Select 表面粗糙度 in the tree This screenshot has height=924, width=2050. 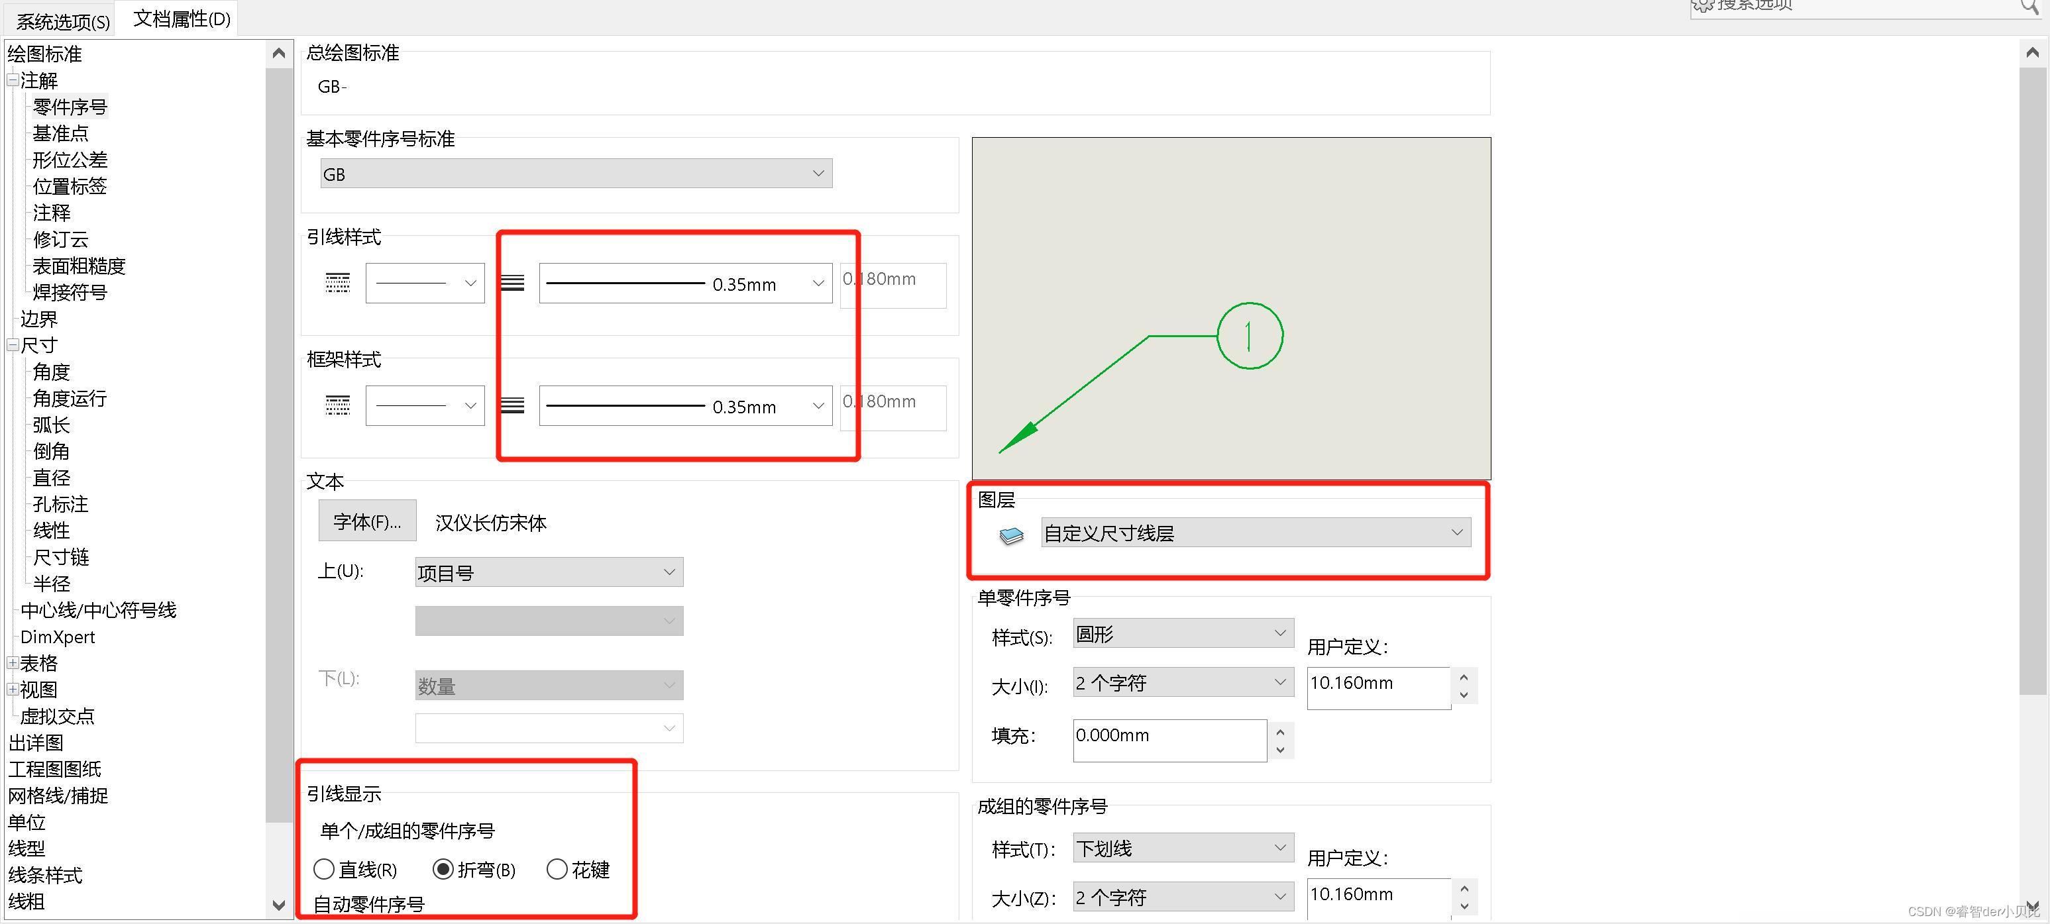(79, 266)
